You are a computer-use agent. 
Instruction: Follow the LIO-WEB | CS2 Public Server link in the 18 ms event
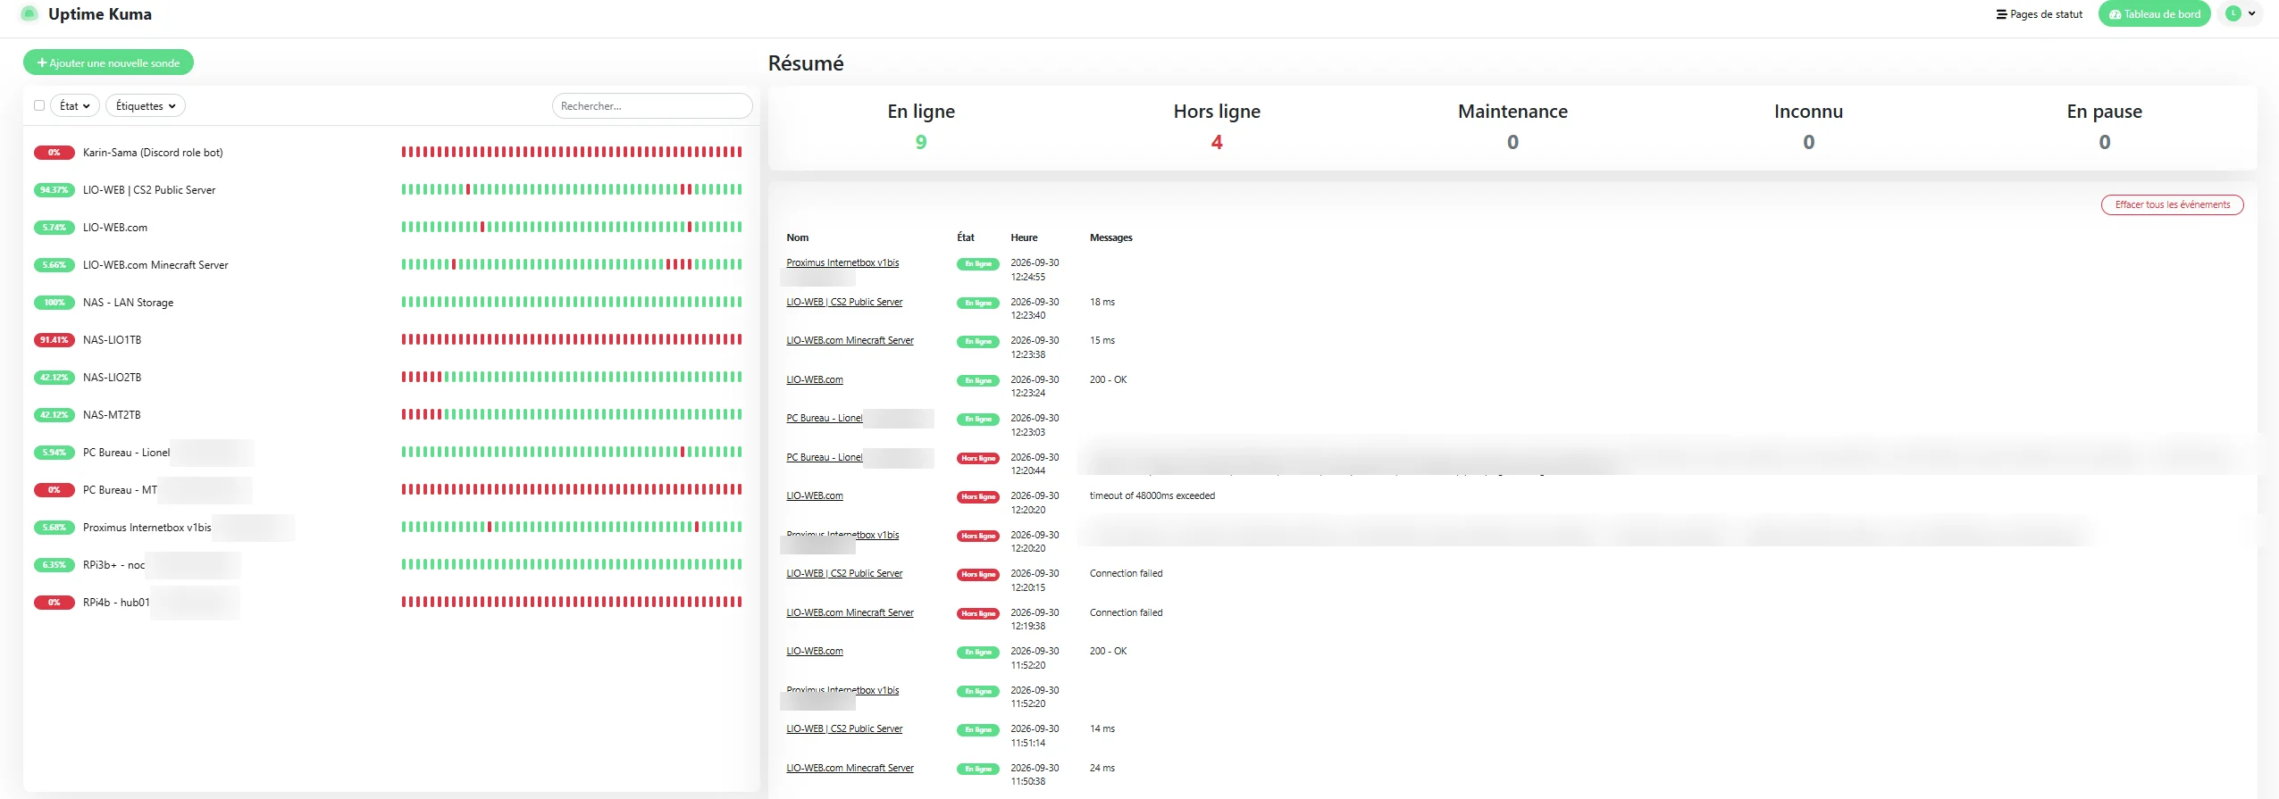click(844, 303)
